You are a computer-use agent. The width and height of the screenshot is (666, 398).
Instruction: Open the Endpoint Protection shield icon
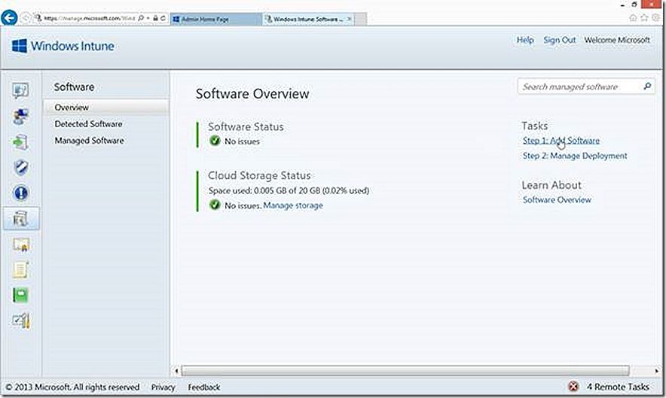pyautogui.click(x=21, y=167)
